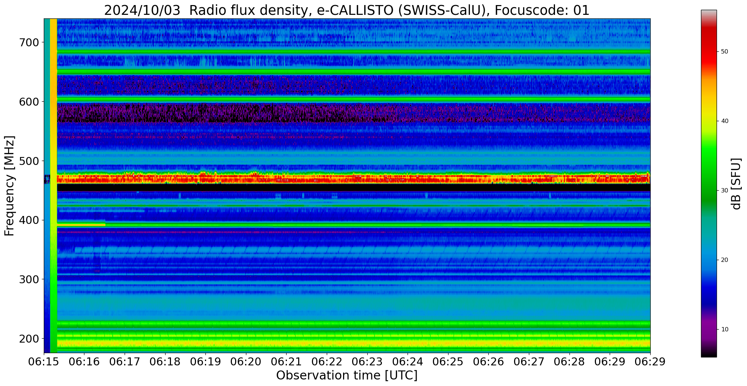Click the colorbar tick label 20
Screen dimensions: 747x386
(x=725, y=260)
